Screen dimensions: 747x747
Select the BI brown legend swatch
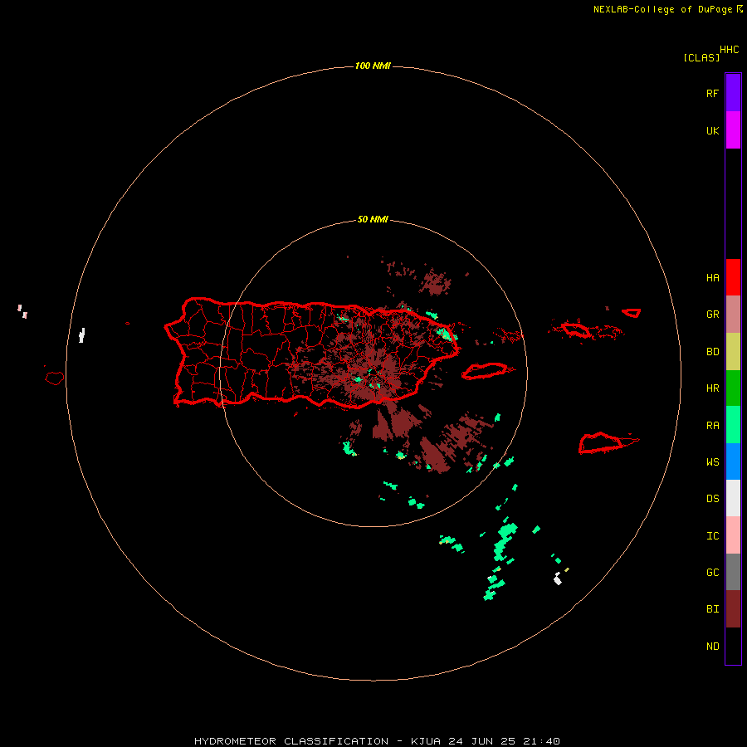pyautogui.click(x=733, y=609)
